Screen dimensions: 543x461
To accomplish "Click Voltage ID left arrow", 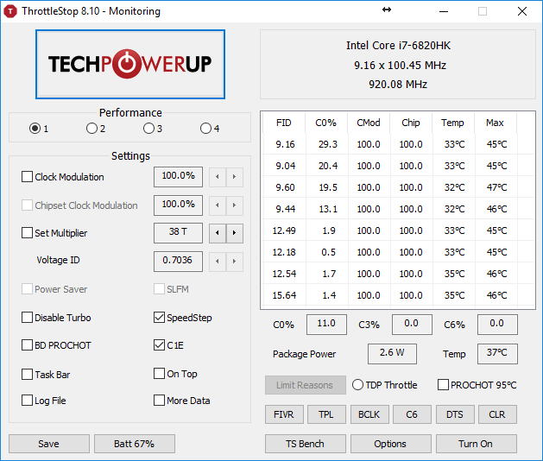I will click(x=218, y=262).
